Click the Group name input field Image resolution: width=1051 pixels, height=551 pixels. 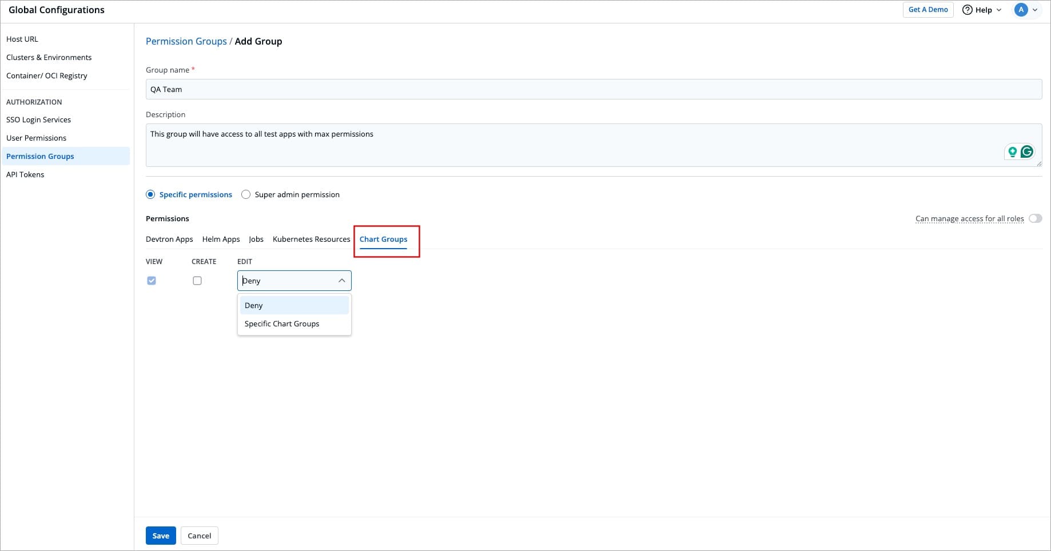click(593, 89)
